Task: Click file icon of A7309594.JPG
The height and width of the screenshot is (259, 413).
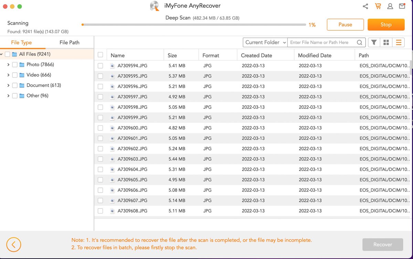Action: [112, 66]
